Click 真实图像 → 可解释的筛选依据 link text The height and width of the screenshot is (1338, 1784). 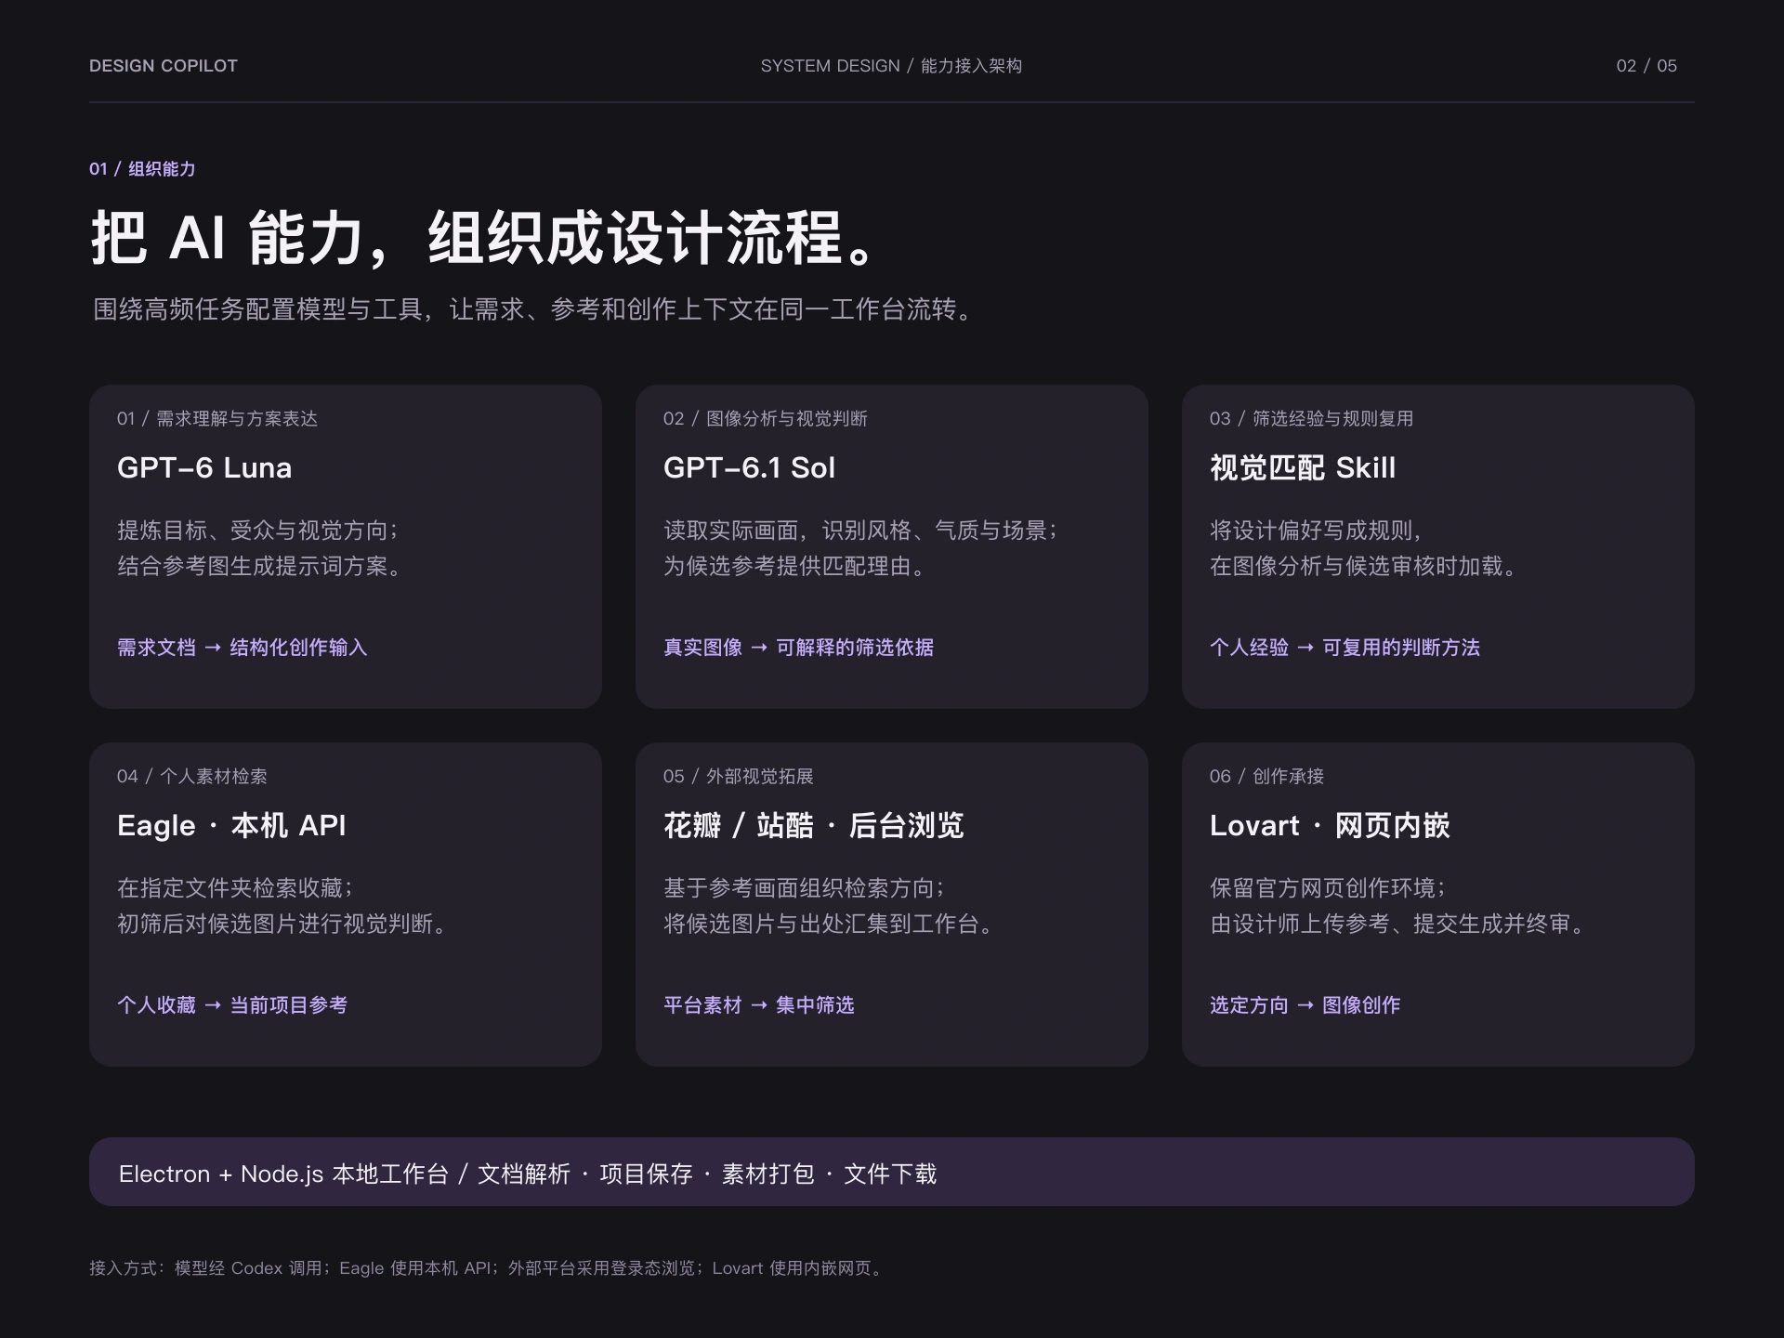pos(799,648)
